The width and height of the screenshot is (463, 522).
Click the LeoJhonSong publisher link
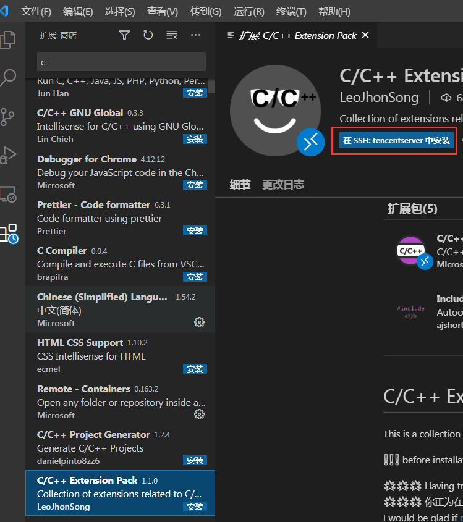379,98
